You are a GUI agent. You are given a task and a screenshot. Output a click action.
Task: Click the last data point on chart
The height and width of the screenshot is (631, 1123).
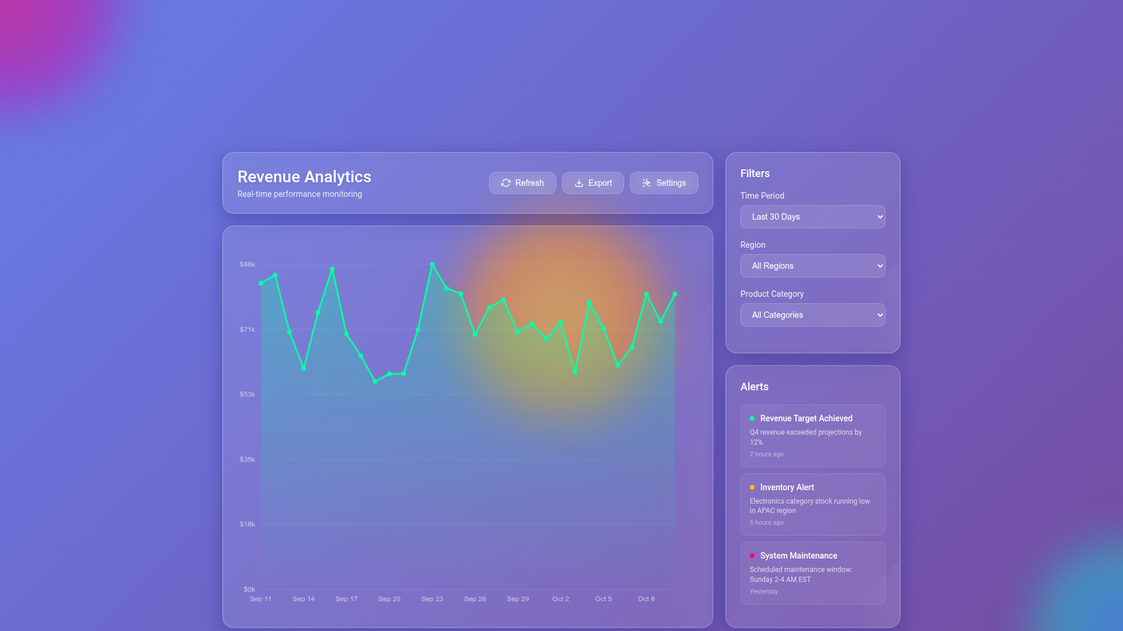[x=675, y=294]
